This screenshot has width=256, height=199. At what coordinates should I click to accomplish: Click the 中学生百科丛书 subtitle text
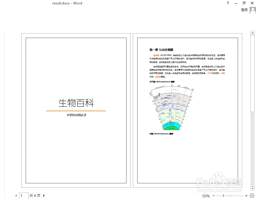(76, 115)
